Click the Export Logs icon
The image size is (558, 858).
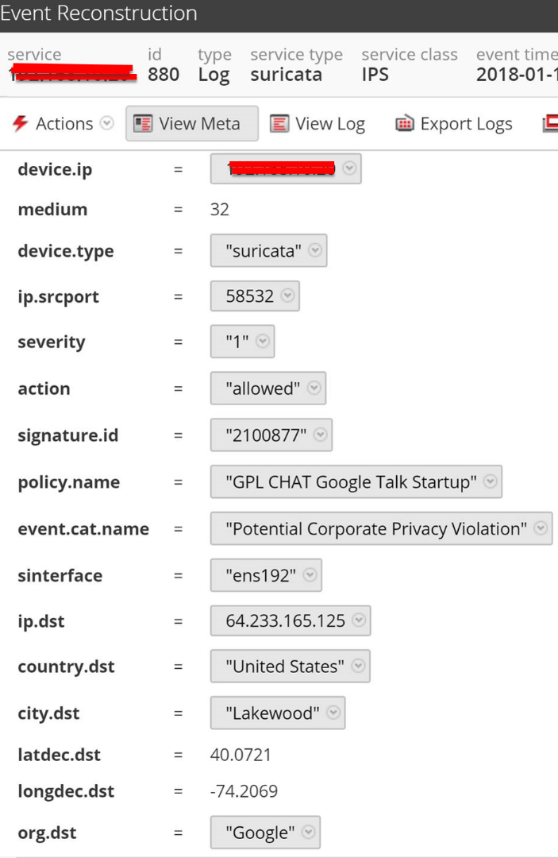[x=405, y=124]
